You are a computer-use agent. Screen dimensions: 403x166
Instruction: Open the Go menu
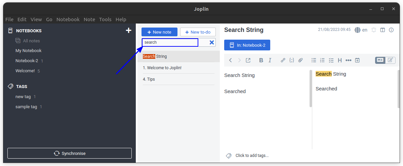pos(49,19)
